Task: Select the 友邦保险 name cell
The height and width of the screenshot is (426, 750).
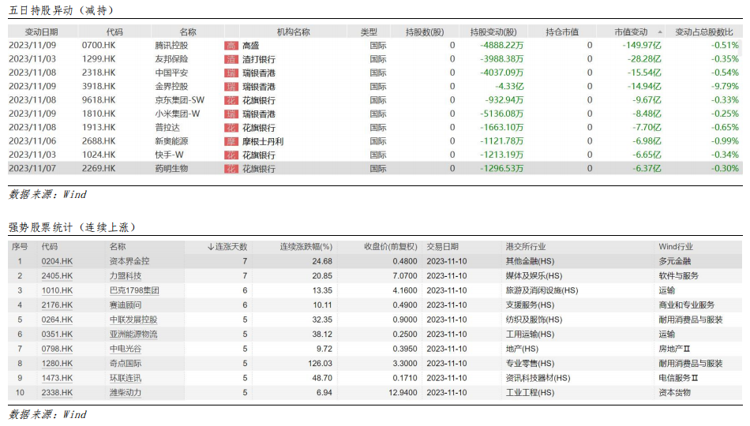Action: [x=171, y=59]
